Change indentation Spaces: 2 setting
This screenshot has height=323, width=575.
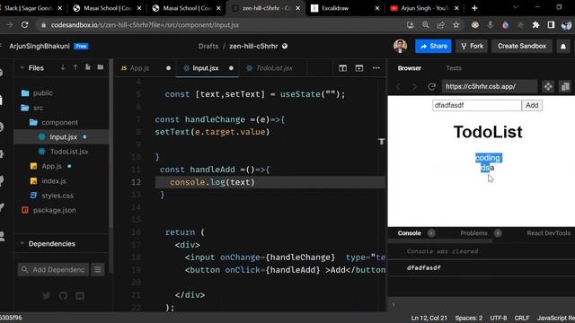469,318
